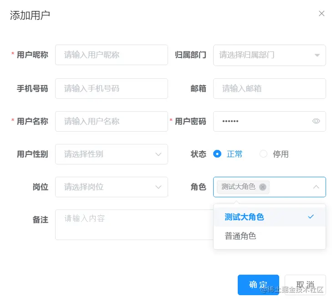Expand the 岗位 dropdown chevron
332x302 pixels.
tap(158, 187)
